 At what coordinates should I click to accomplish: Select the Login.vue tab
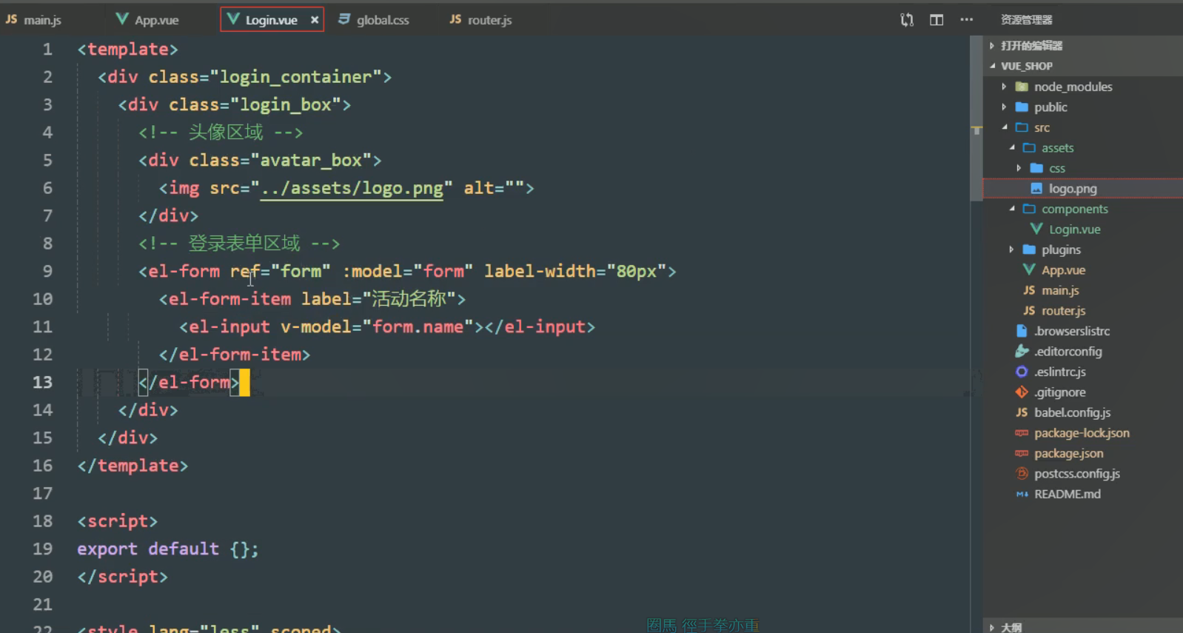[272, 20]
